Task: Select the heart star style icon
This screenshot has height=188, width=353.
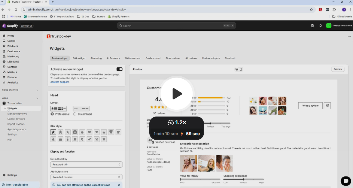Action: tap(90, 132)
